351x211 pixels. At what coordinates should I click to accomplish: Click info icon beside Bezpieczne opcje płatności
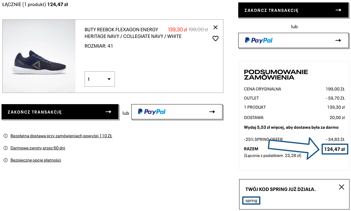coord(5,160)
